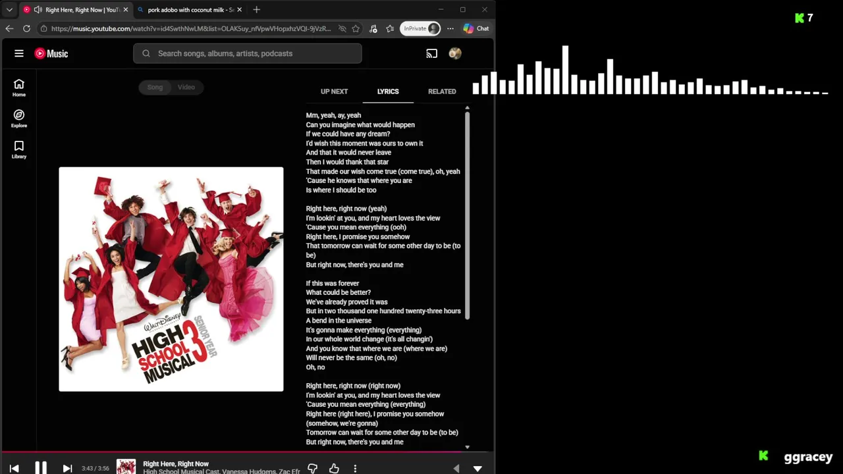The image size is (843, 474).
Task: Select the Right Here, Right Now browser tab
Action: pyautogui.click(x=76, y=10)
